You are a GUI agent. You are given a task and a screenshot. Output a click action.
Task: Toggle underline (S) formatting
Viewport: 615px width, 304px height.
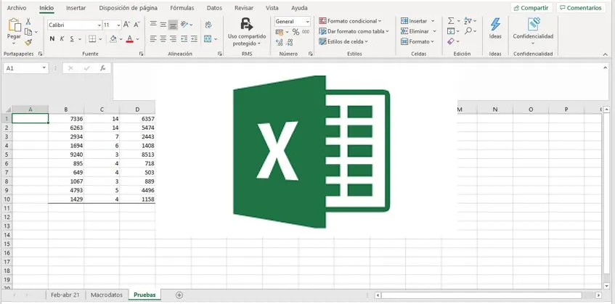pyautogui.click(x=72, y=38)
